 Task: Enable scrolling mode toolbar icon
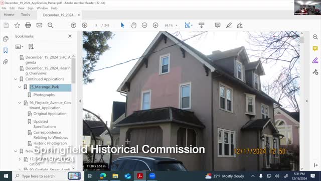click(202, 25)
